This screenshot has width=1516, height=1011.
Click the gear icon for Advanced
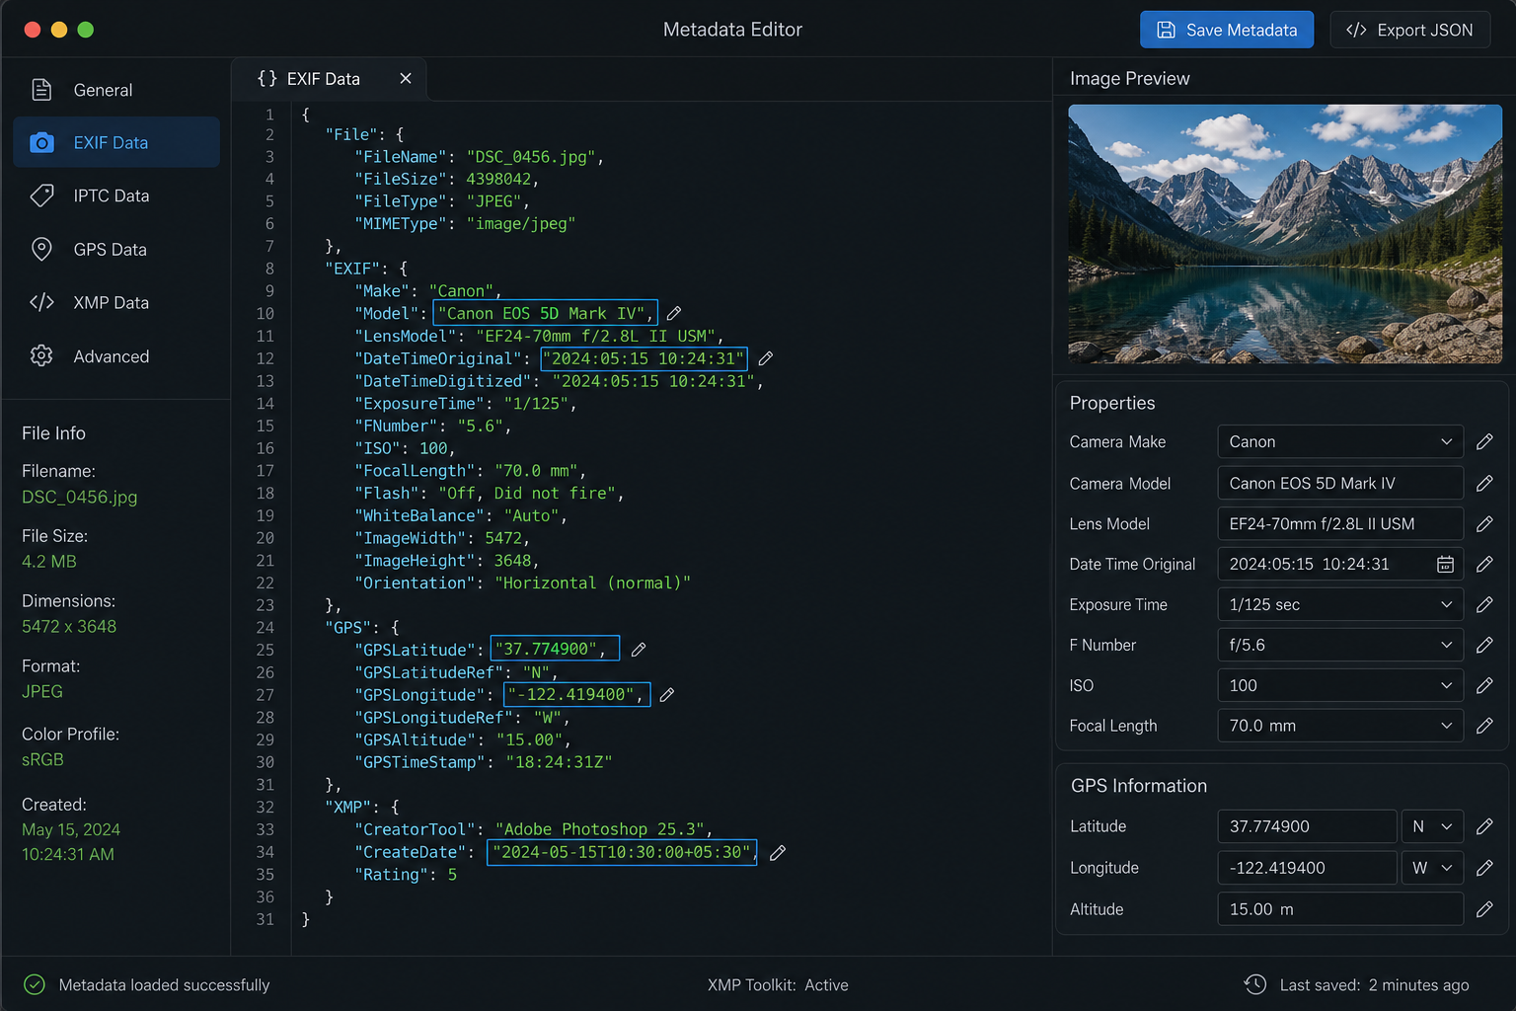[x=41, y=355]
